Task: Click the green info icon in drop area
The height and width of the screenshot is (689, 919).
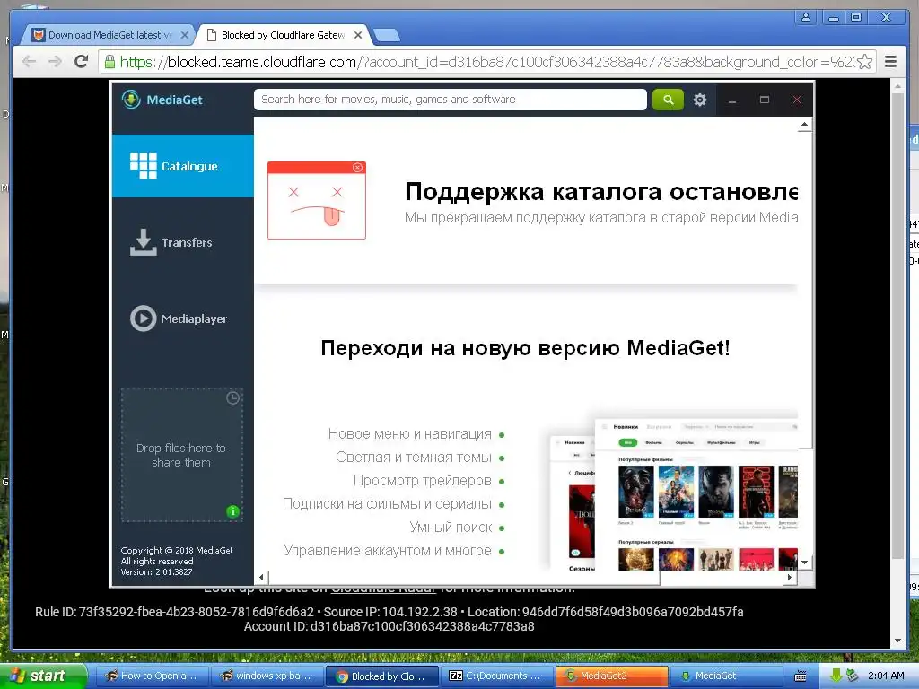Action: pos(232,511)
